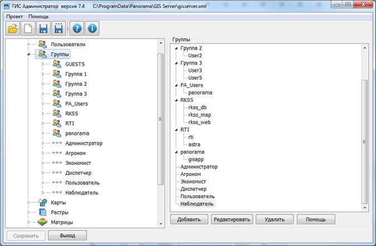Open the Проект menu
This screenshot has height=246, width=376.
click(14, 17)
